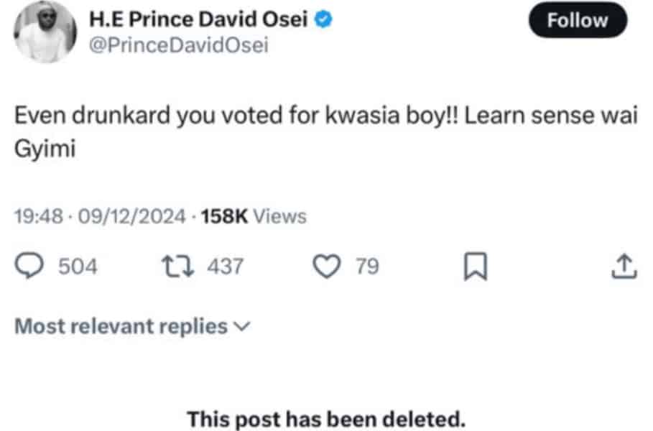653x431 pixels.
Task: Click the reply speech bubble icon
Action: coord(32,267)
